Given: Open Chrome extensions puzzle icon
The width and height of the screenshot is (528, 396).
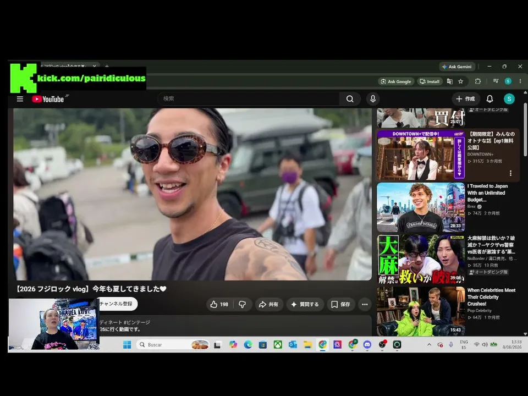Looking at the screenshot, I should point(478,81).
